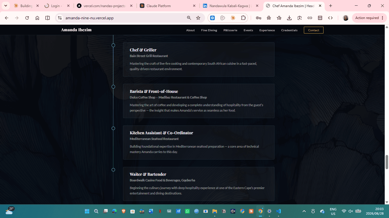The image size is (389, 218).
Task: Click timeline marker beside Kitchen Assistant & Co-Ordinator
Action: [113, 128]
